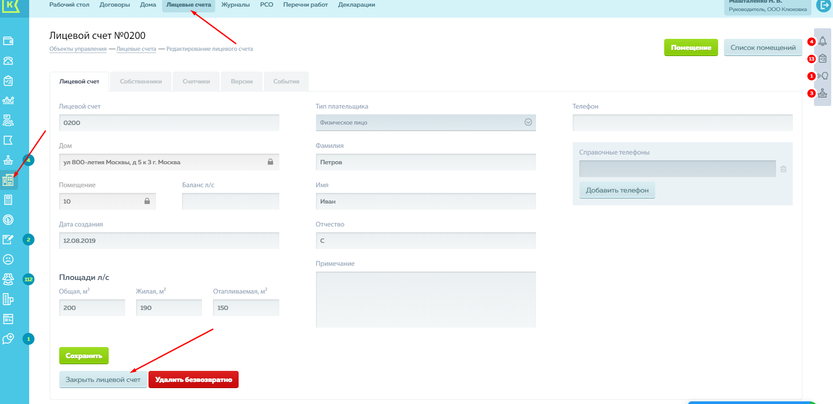Viewport: 833px width, 404px height.
Task: Click the lock icon in Помещение field
Action: pos(147,201)
